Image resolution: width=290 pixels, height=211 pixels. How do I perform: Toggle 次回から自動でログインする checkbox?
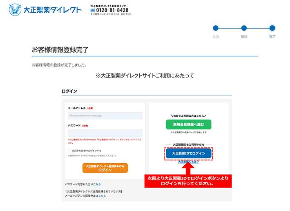[x=70, y=151]
